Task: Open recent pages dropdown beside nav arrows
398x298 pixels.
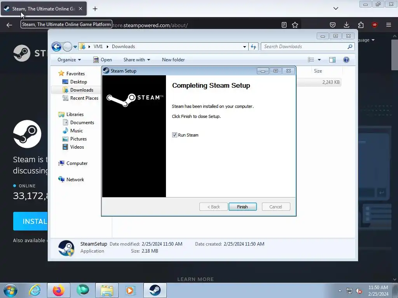Action: pyautogui.click(x=75, y=47)
